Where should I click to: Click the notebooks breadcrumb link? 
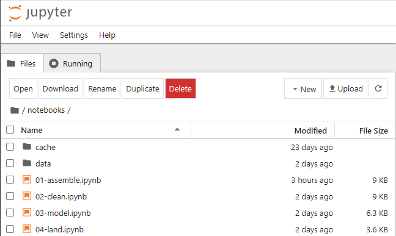[46, 110]
